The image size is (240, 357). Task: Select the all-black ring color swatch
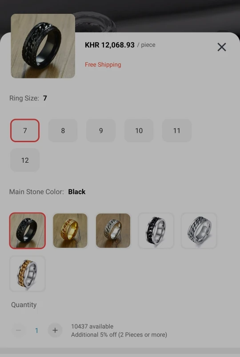[28, 230]
